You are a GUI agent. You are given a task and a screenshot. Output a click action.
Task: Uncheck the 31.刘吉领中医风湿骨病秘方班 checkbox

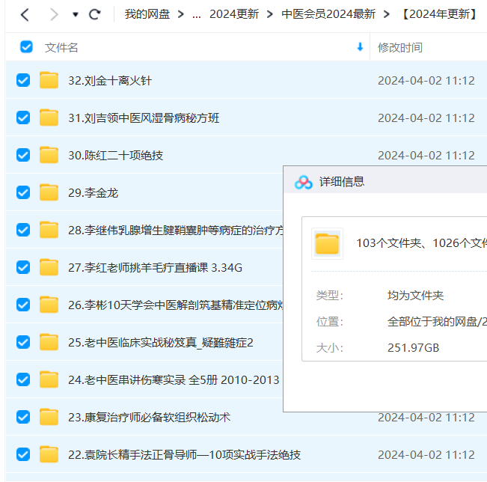coord(23,118)
